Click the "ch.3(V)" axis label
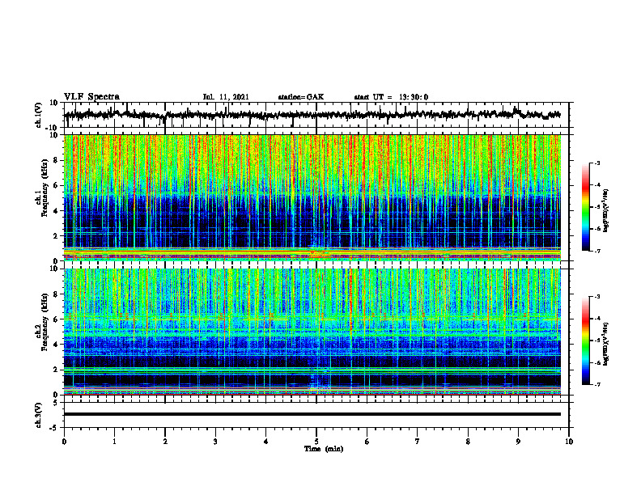This screenshot has height=495, width=641. point(39,415)
